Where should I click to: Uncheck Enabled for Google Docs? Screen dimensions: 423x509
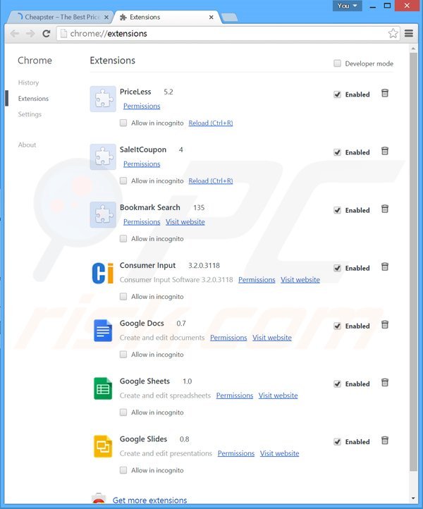[x=337, y=326]
